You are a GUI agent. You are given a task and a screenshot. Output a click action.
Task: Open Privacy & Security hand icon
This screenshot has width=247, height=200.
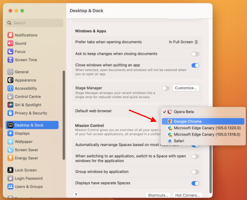click(x=10, y=113)
